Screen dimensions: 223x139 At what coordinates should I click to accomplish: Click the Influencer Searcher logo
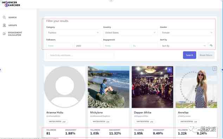coord(11,4)
